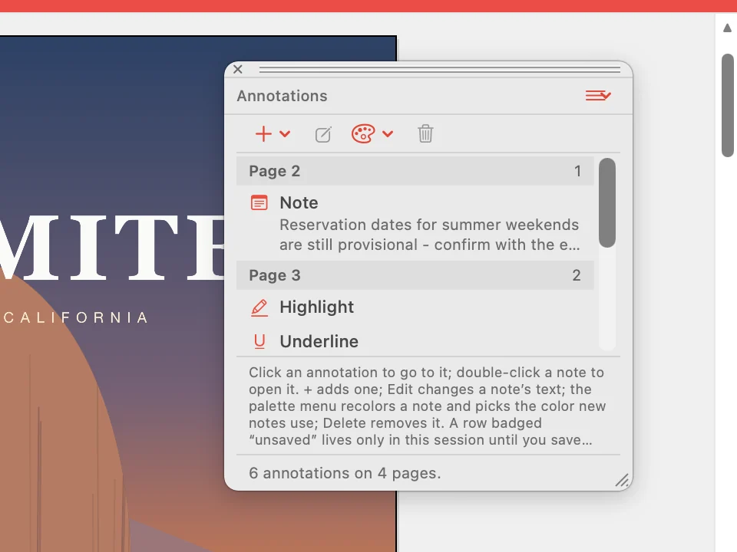737x552 pixels.
Task: Click the help text describing annotation actions
Action: [x=428, y=406]
